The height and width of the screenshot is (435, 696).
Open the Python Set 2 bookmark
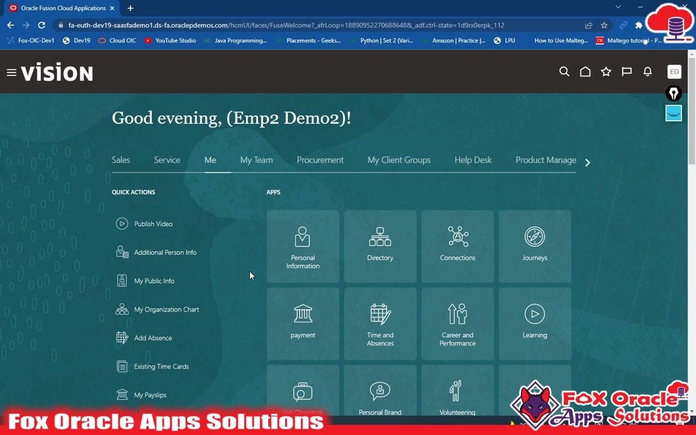point(382,40)
